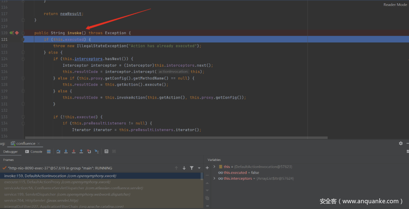Select the execute:115 DefaultActionProxy frame
409x209 pixels.
point(57,182)
